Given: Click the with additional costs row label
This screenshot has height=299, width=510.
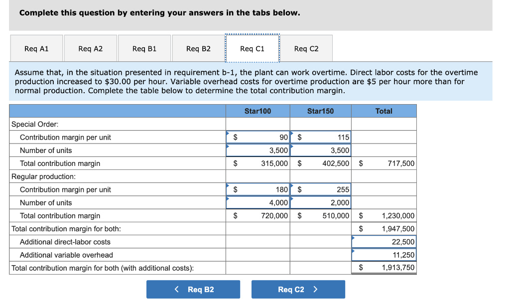Looking at the screenshot, I should point(103,268).
